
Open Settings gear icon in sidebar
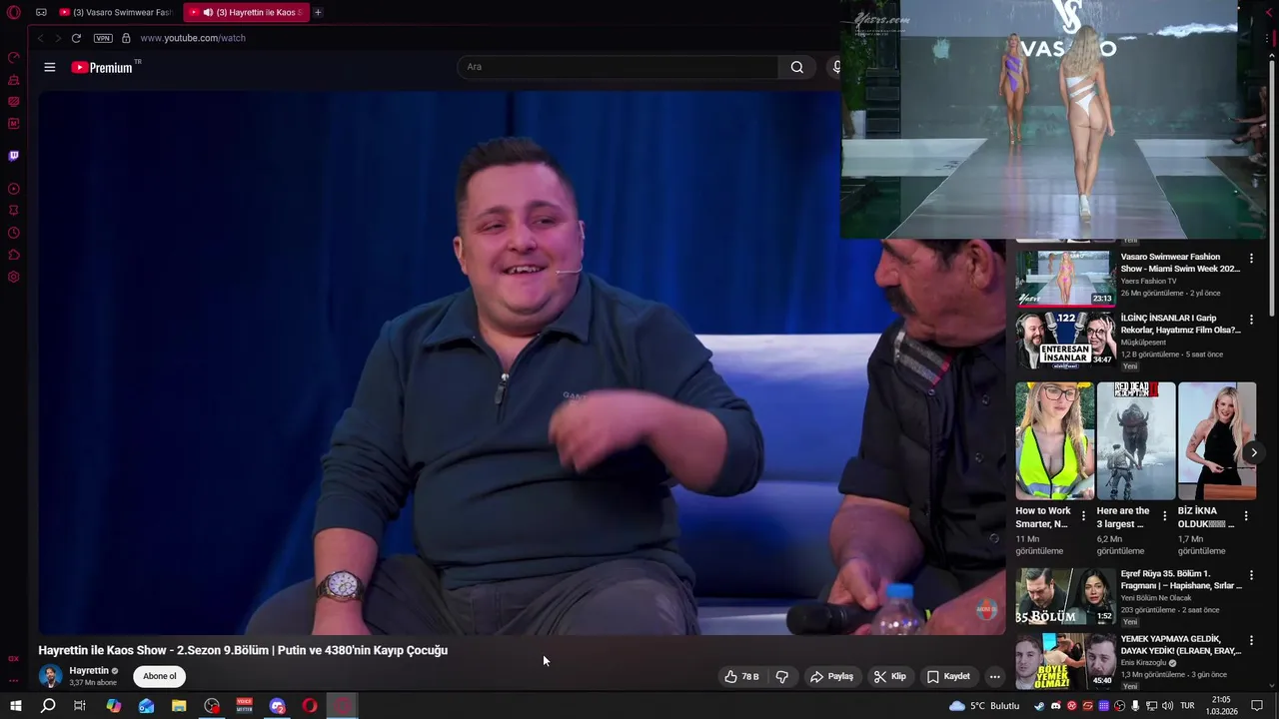(14, 277)
